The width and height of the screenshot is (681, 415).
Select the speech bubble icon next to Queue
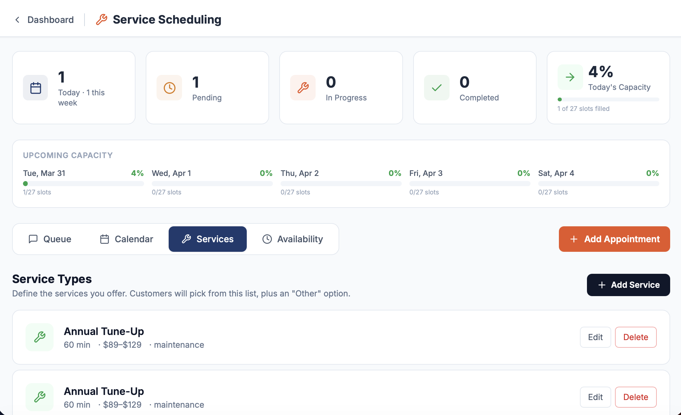(33, 239)
